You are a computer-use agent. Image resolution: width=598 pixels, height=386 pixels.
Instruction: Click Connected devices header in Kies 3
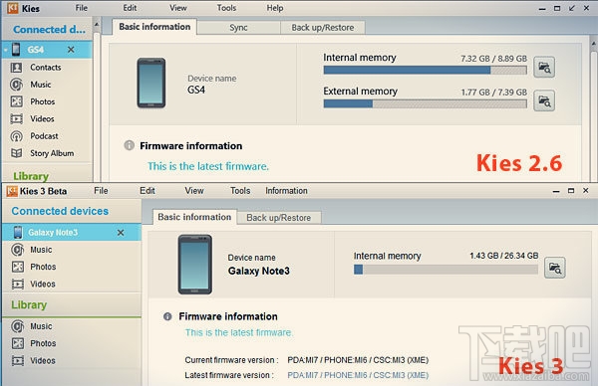60,211
